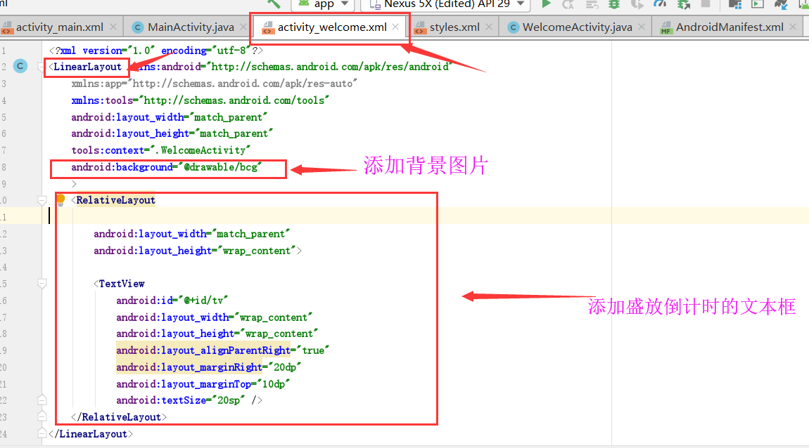Open the app run configuration dropdown

tap(324, 4)
